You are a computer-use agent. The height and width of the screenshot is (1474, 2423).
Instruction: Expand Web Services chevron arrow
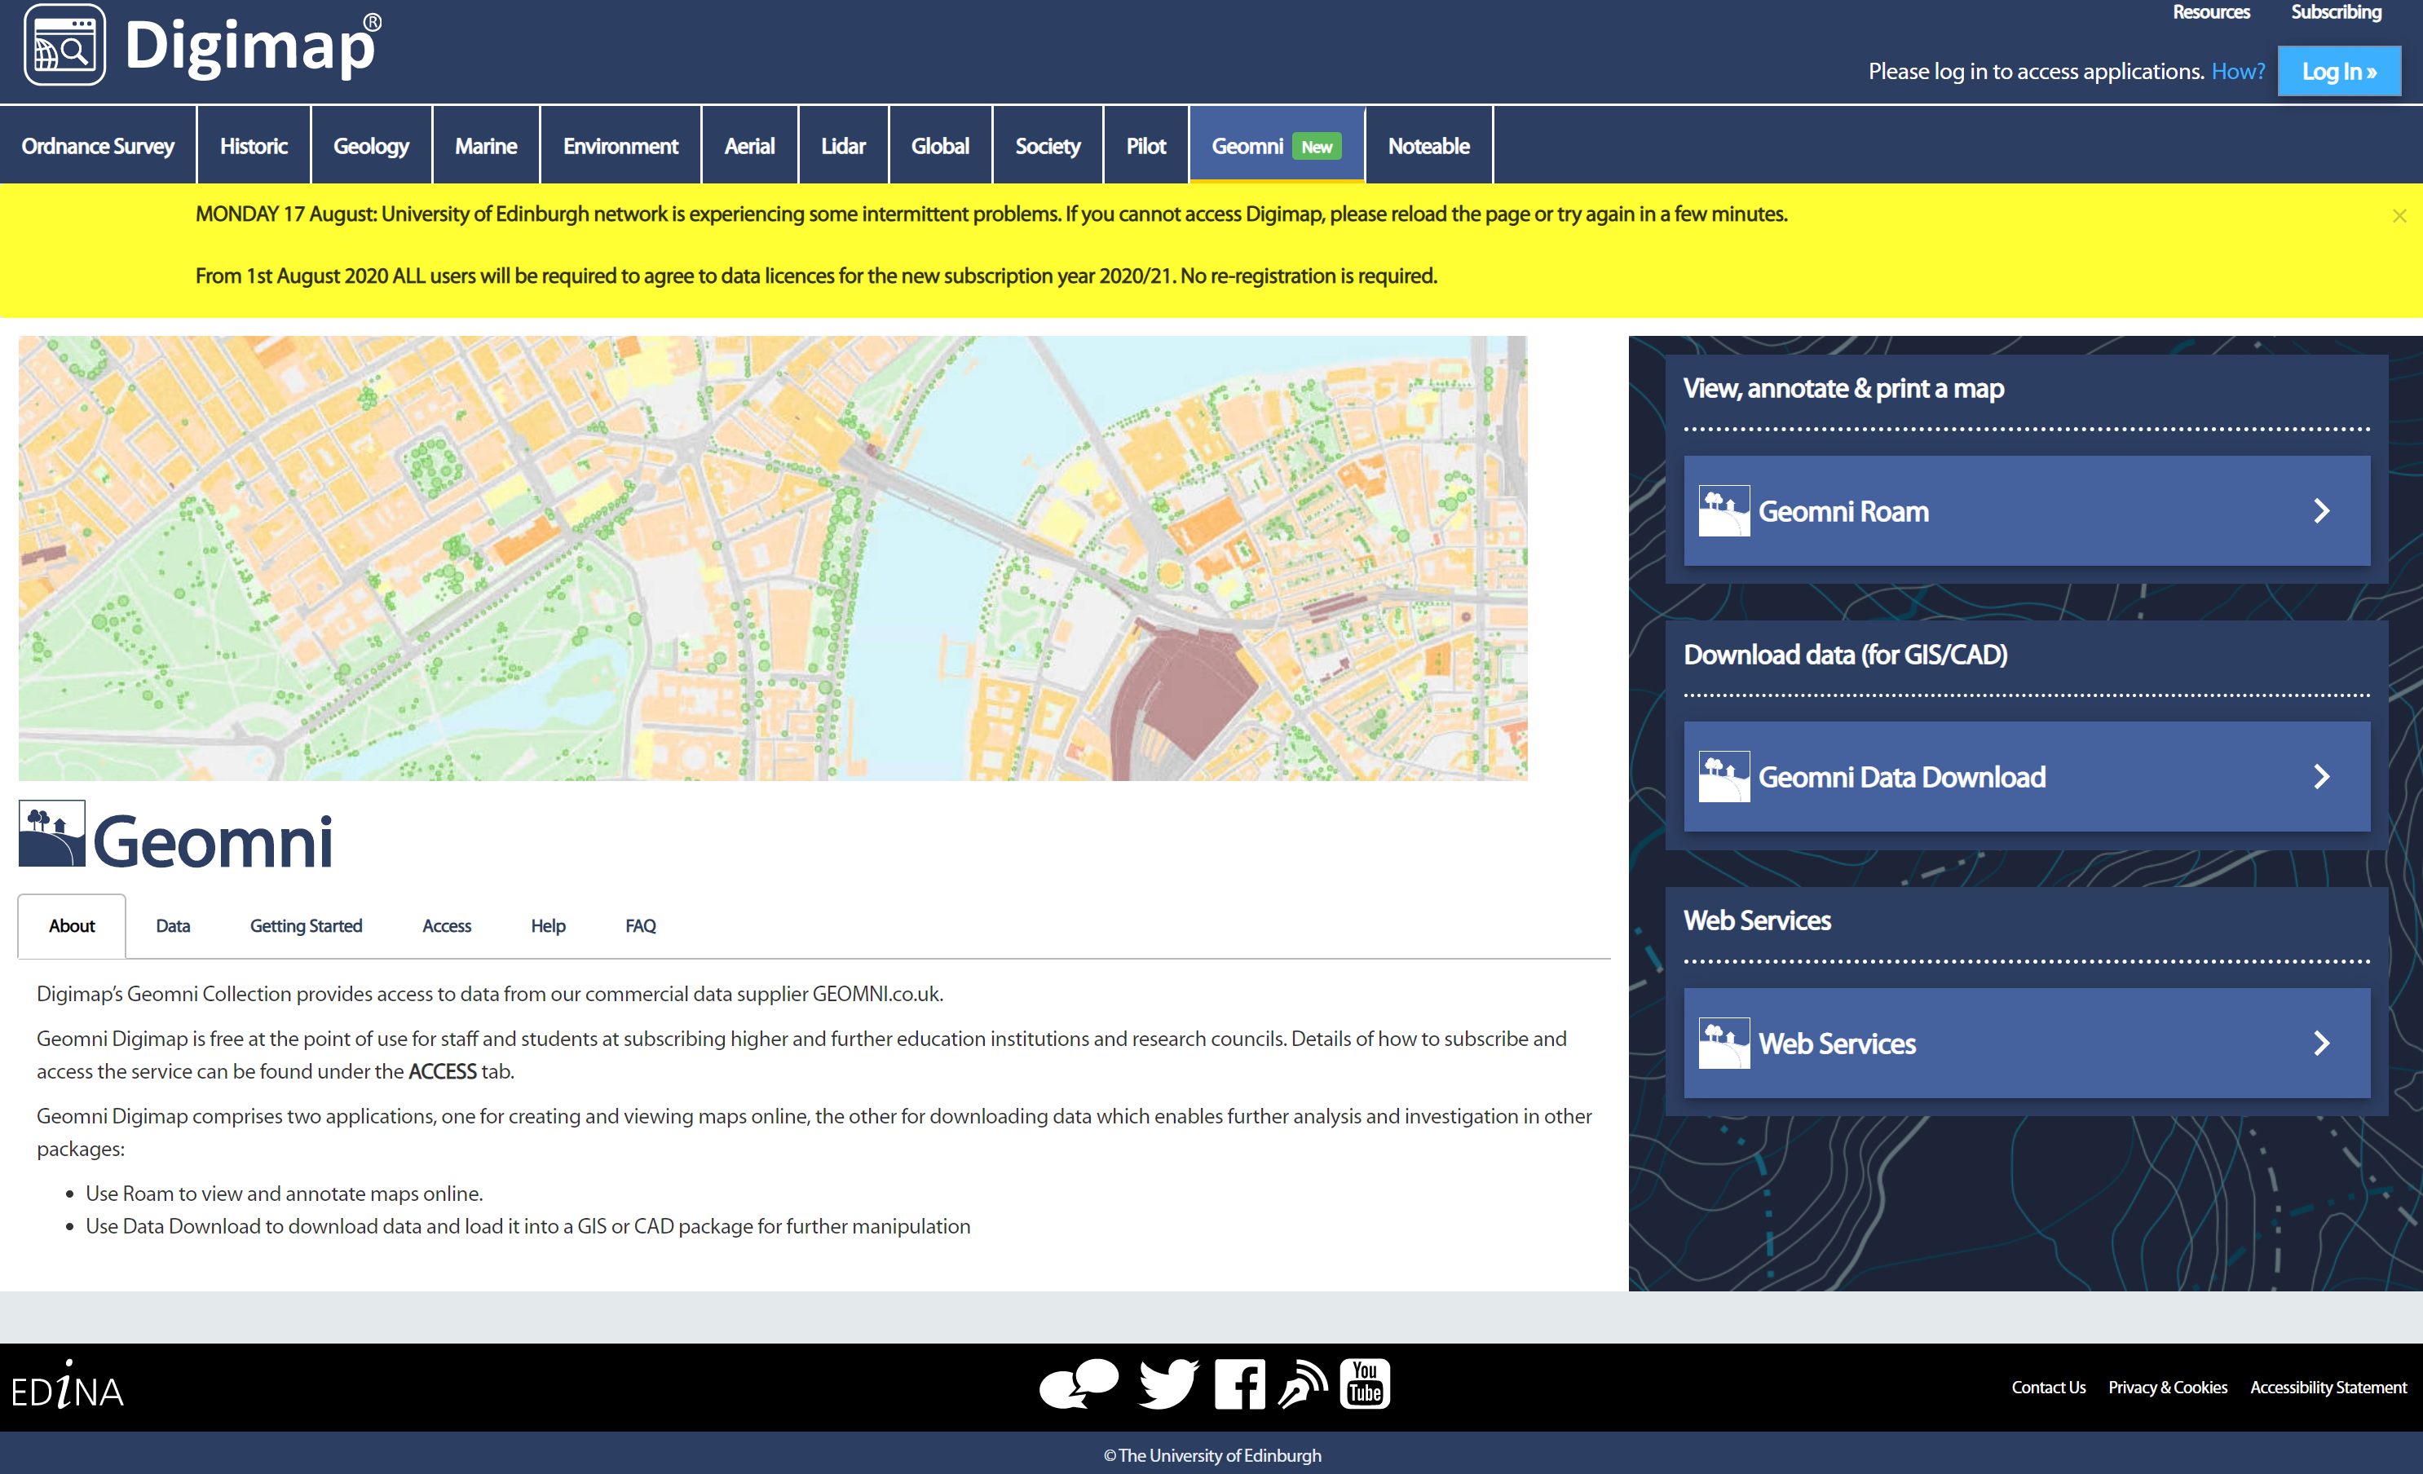2322,1044
